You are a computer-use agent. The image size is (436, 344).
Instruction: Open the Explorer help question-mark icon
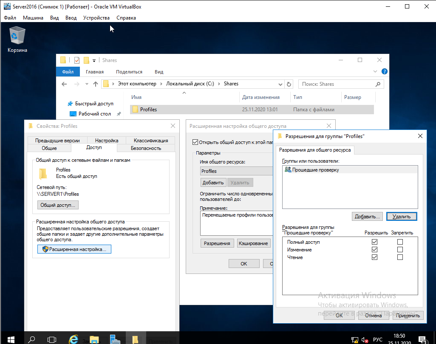384,72
